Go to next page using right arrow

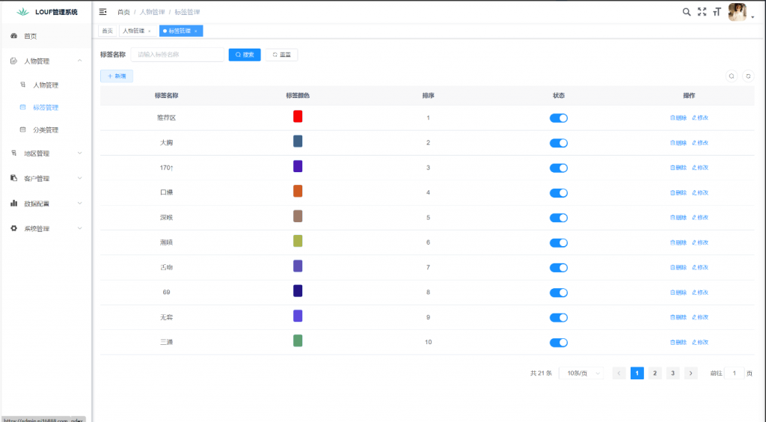pos(690,373)
